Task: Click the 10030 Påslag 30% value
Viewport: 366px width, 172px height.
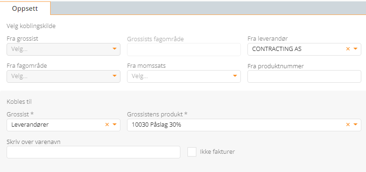Action: pyautogui.click(x=157, y=125)
